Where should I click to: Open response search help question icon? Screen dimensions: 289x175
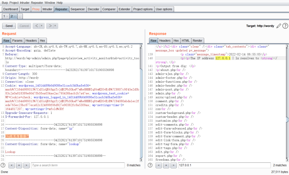tap(150, 165)
